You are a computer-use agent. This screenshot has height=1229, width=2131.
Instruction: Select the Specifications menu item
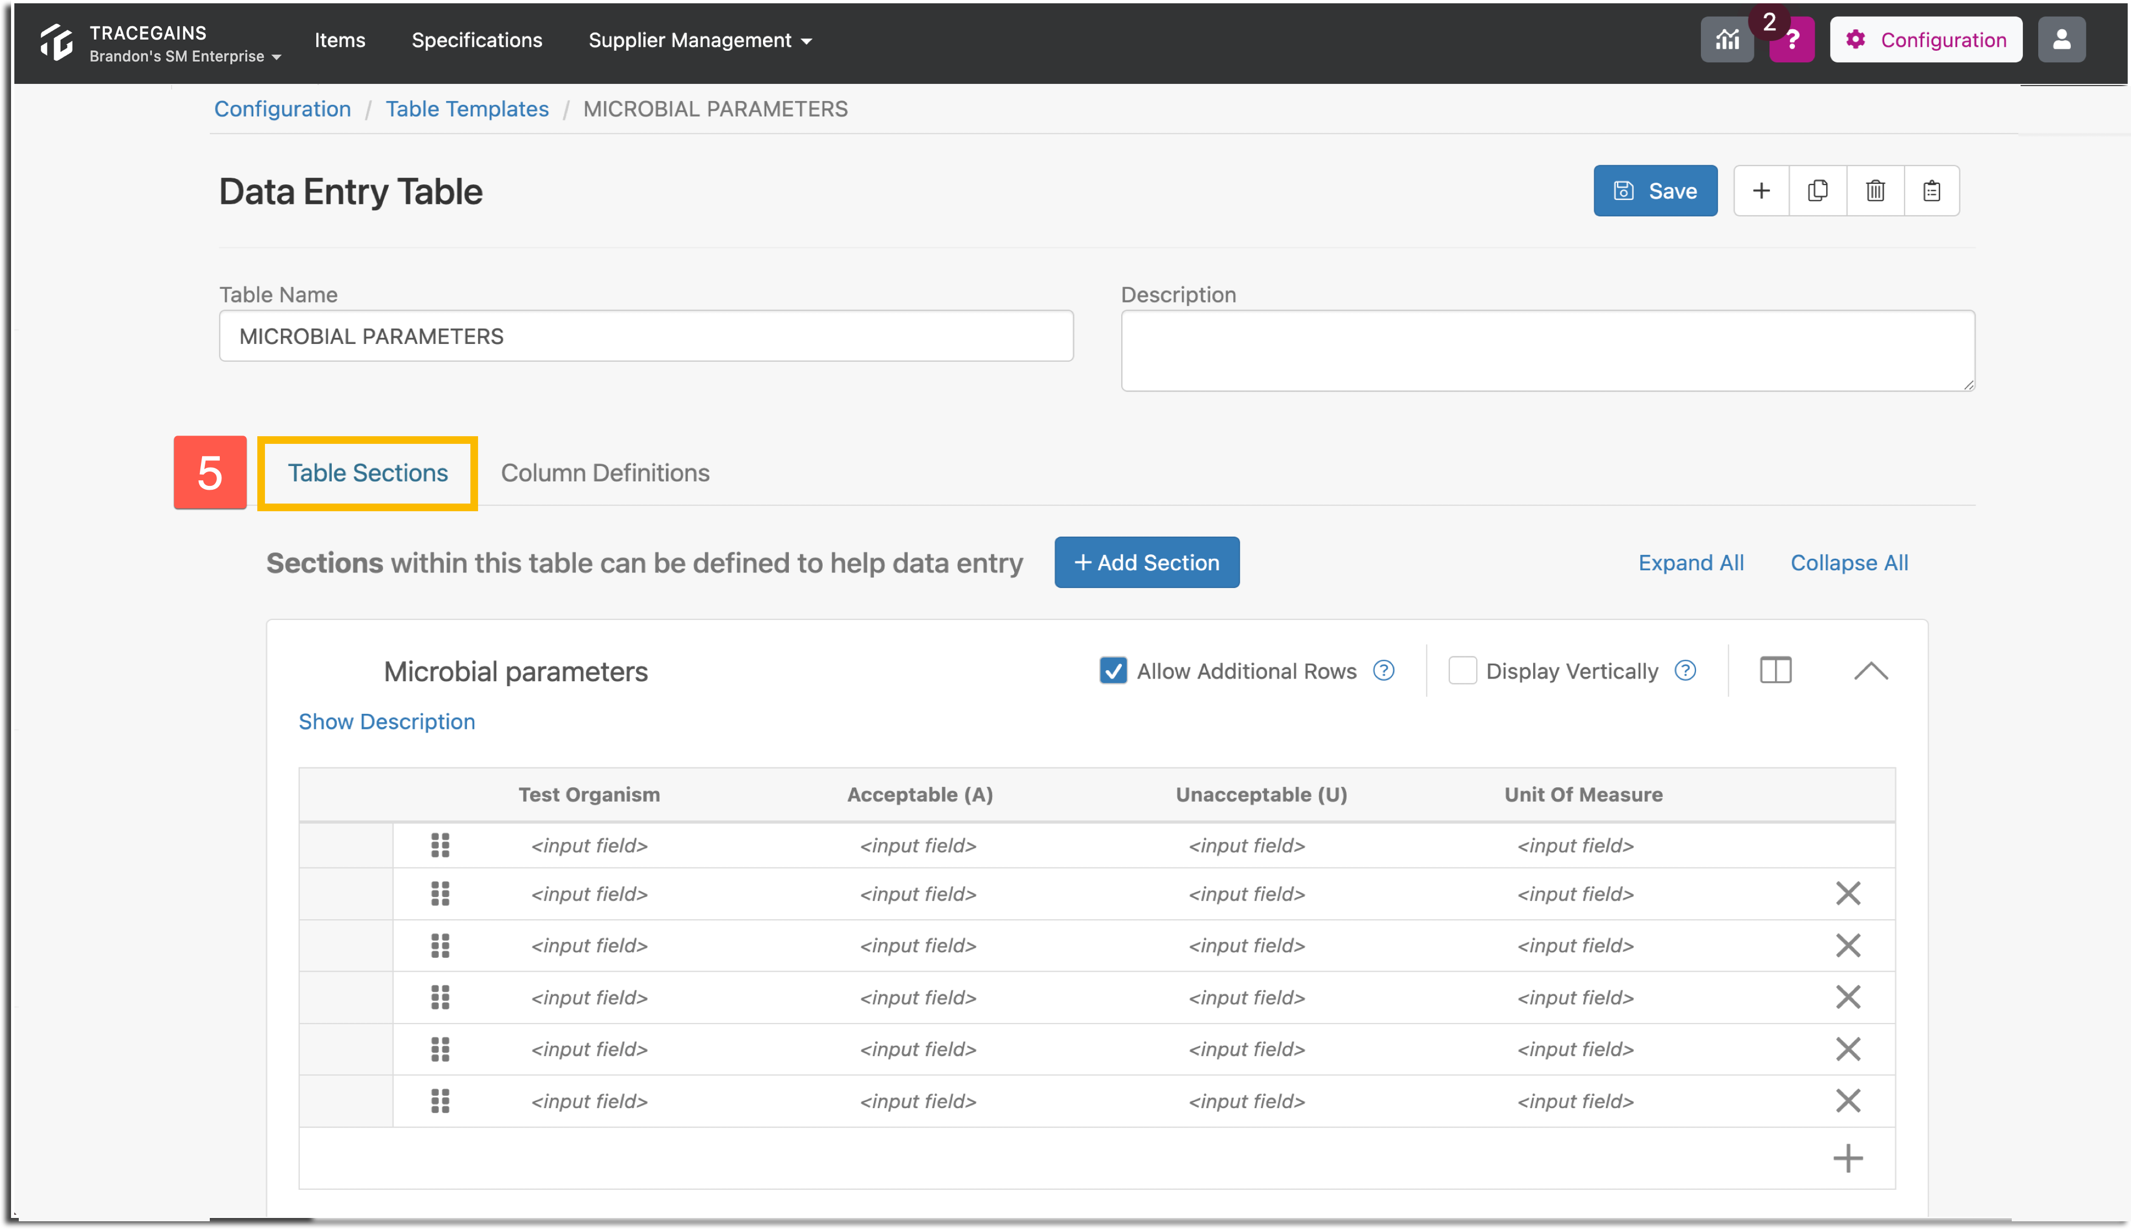[476, 40]
